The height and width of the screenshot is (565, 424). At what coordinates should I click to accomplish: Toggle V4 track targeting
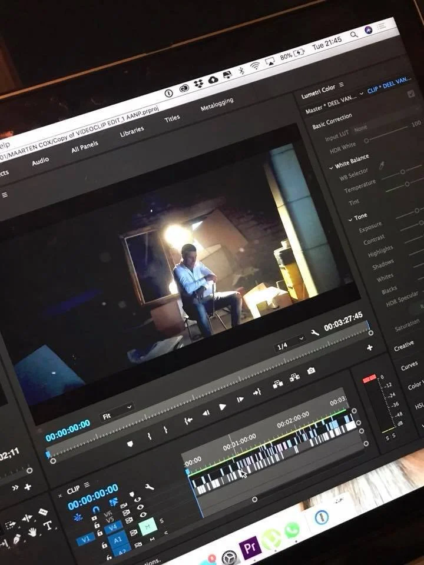pos(113,529)
